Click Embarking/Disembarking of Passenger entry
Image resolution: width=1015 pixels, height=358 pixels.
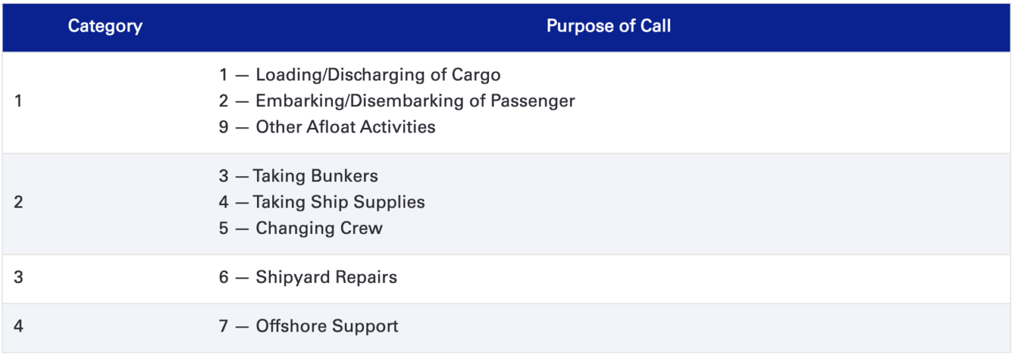tap(415, 102)
